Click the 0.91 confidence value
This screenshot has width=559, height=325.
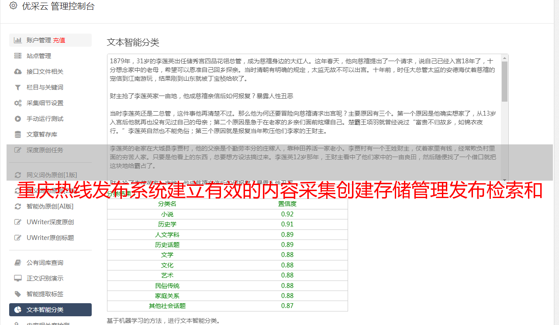click(x=287, y=224)
